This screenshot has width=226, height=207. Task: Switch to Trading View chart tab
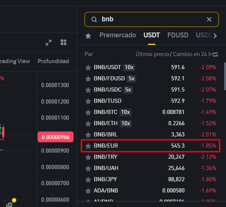pyautogui.click(x=15, y=61)
